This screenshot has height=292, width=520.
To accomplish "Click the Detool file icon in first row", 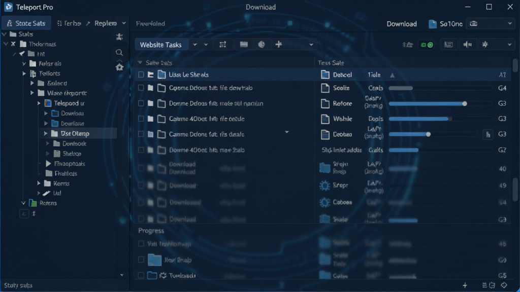I will click(x=325, y=75).
